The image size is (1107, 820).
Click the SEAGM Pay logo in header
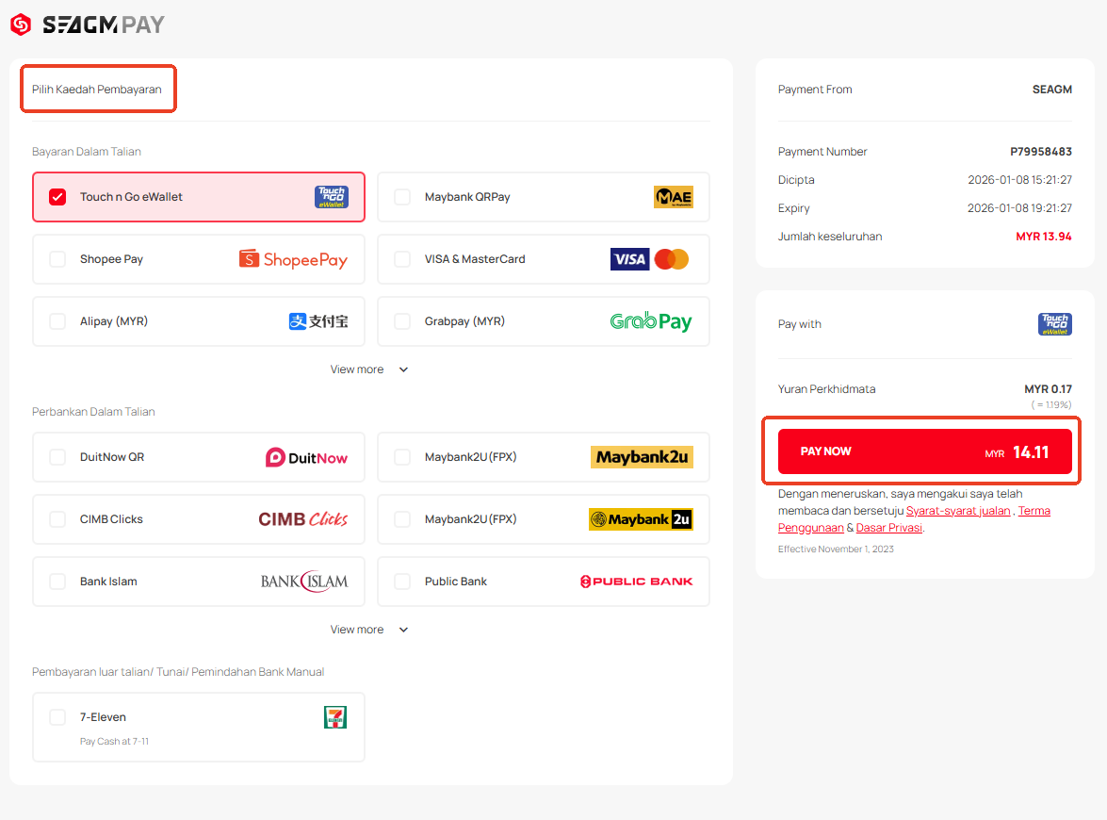click(87, 25)
